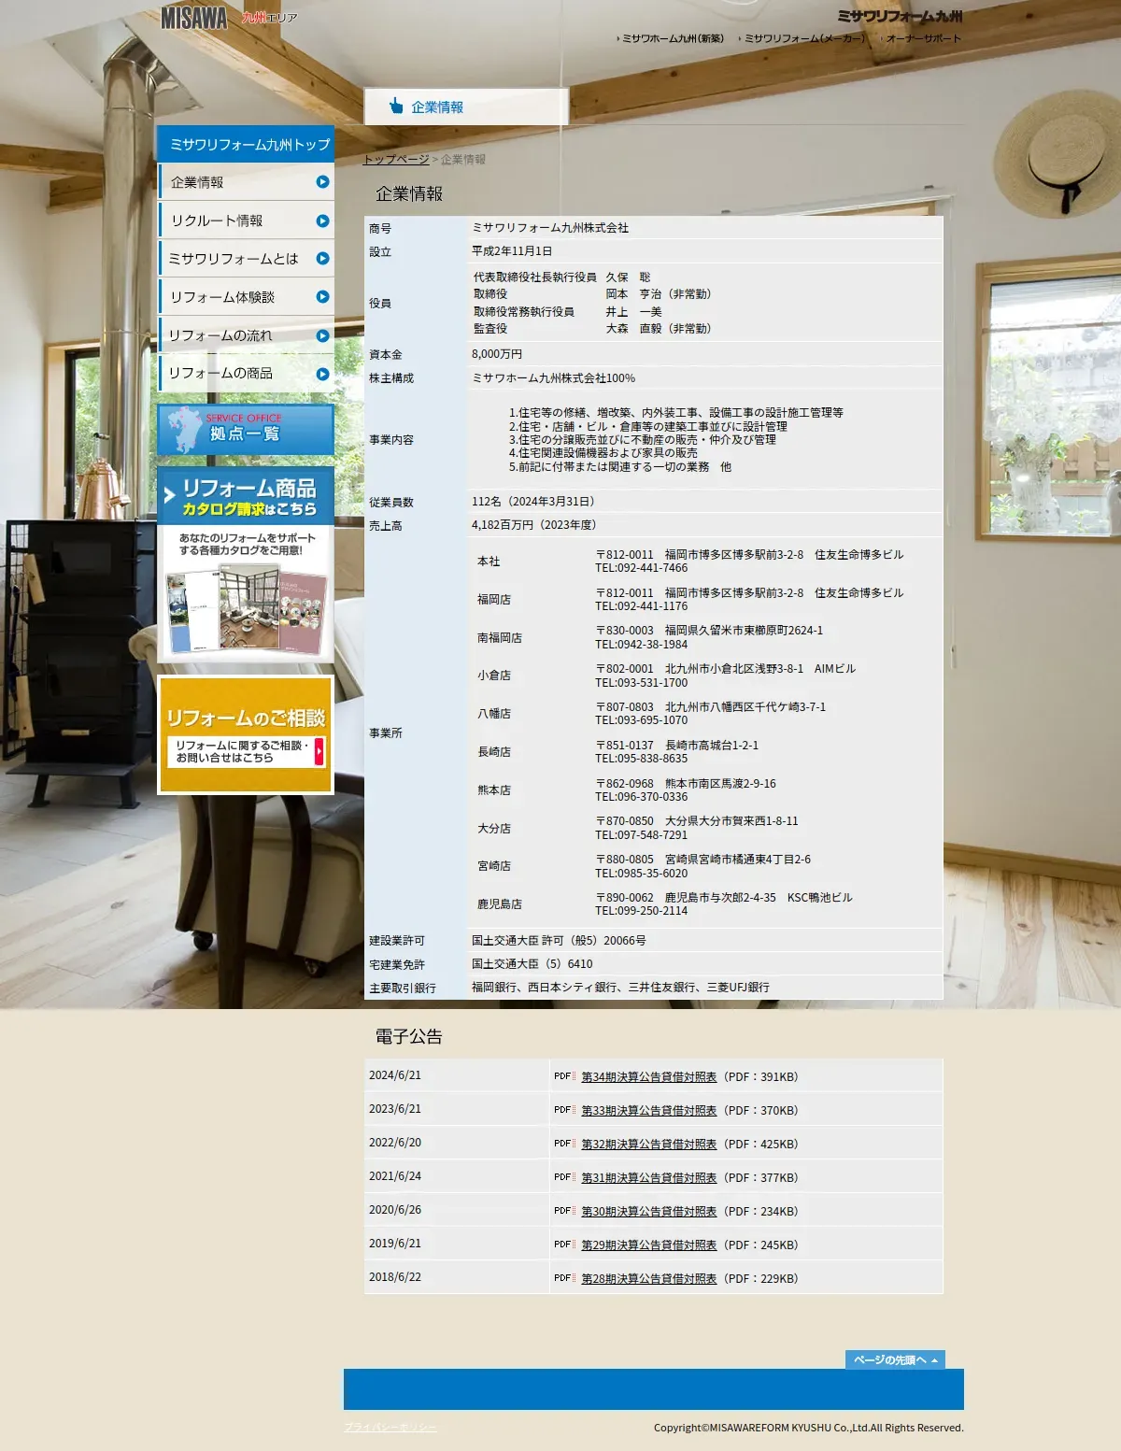
Task: Follow ミサワリフォーム(メーカー) header link
Action: point(804,38)
